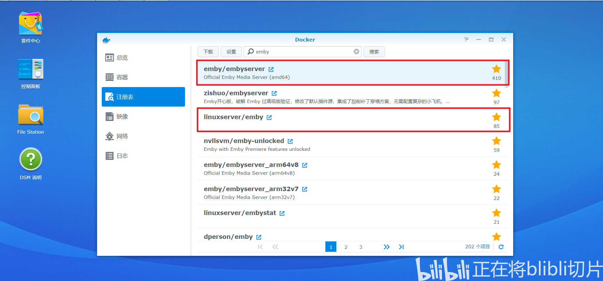Open the 套件中心 desktop icon

(x=30, y=28)
